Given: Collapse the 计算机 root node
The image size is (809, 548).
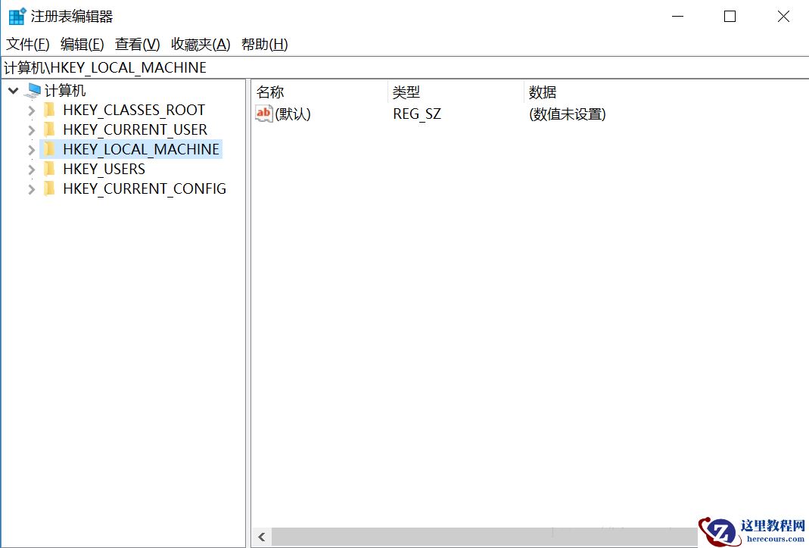Looking at the screenshot, I should [x=12, y=89].
